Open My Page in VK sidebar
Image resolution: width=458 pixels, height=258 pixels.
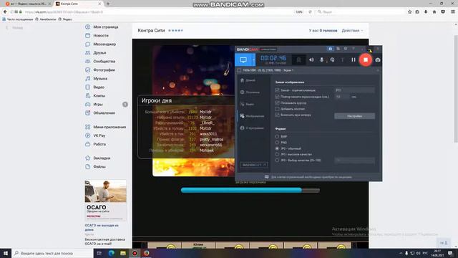pyautogui.click(x=105, y=27)
